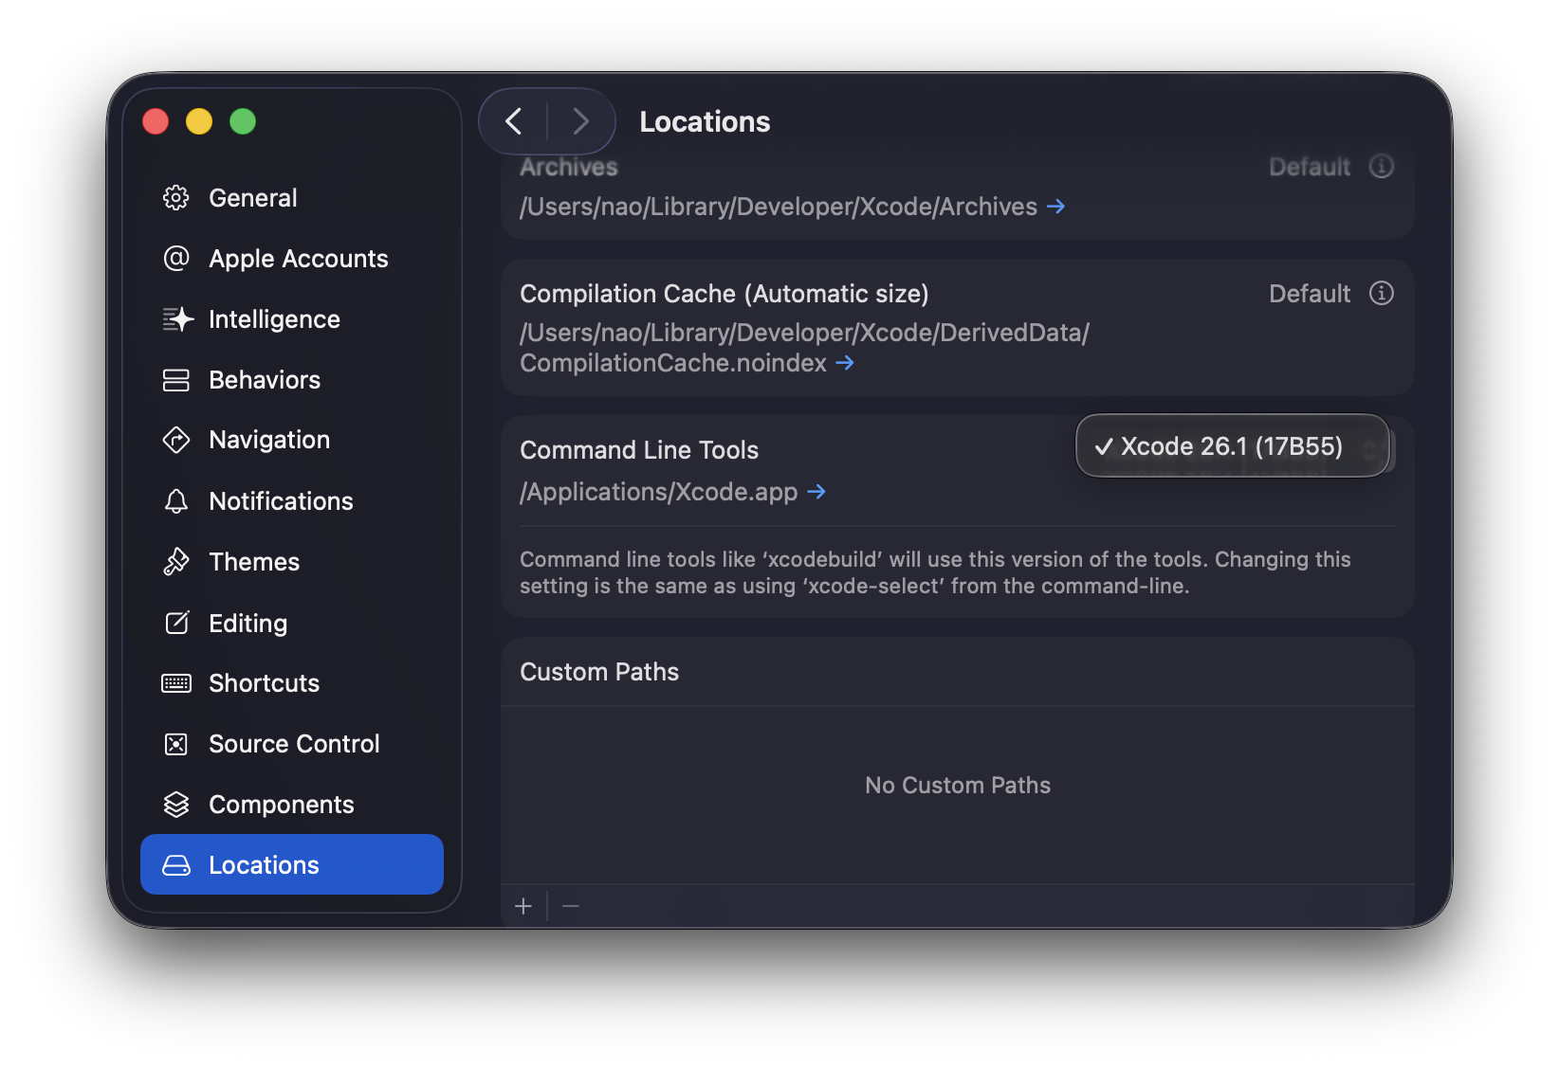Click the forward navigation chevron

tap(580, 121)
